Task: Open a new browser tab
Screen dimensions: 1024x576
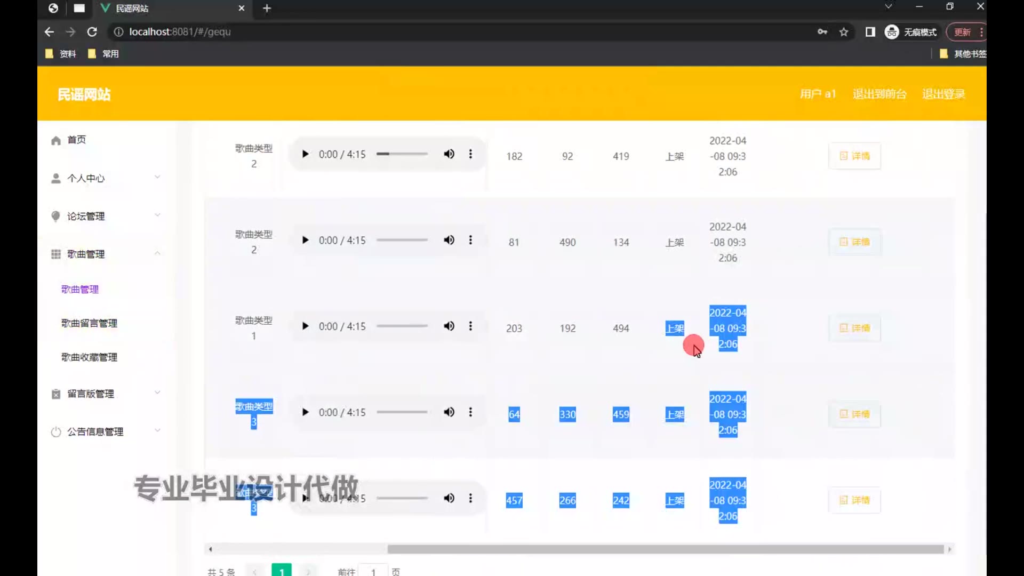Action: [x=267, y=8]
